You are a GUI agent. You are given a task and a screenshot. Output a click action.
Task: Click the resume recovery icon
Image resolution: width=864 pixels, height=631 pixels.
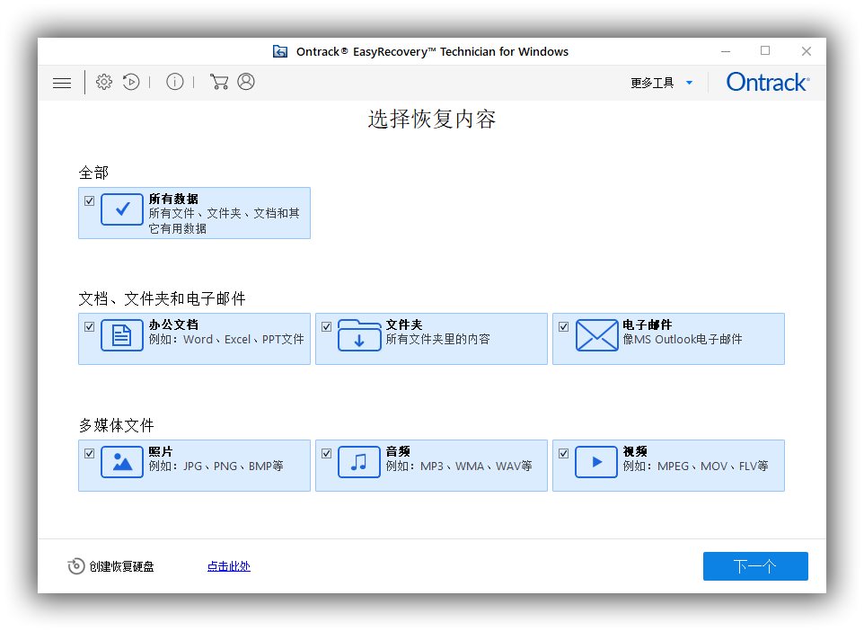click(x=131, y=82)
